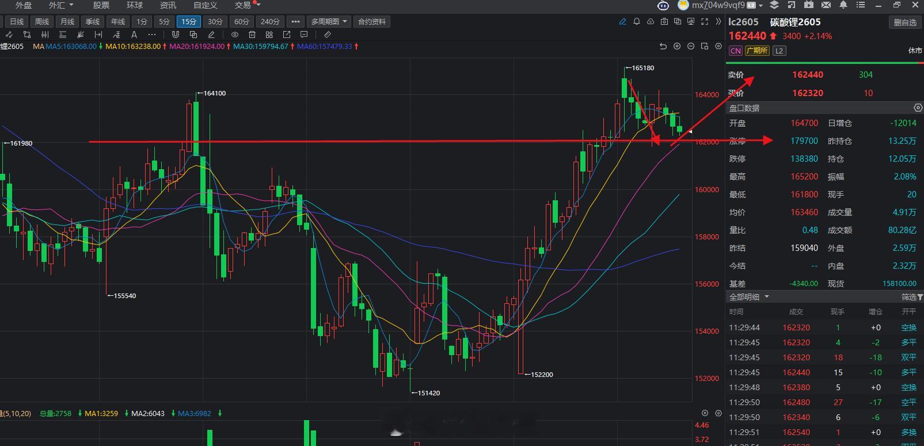The height and width of the screenshot is (446, 924).
Task: Switch to 周线 weekly period
Action: coord(42,22)
